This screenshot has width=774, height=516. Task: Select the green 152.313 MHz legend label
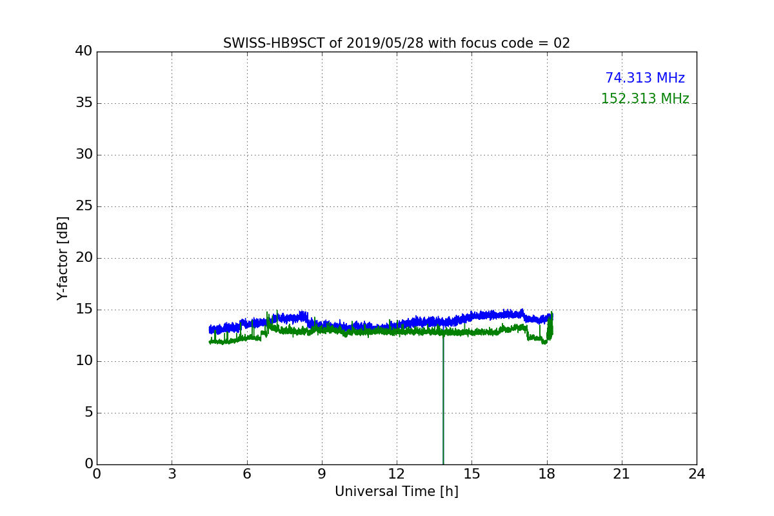pyautogui.click(x=645, y=99)
